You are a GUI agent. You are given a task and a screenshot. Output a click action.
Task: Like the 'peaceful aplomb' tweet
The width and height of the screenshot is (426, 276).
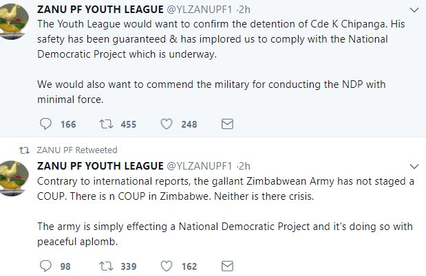coord(166,266)
